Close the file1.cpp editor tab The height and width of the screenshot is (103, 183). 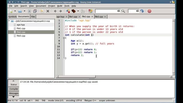point(79,17)
